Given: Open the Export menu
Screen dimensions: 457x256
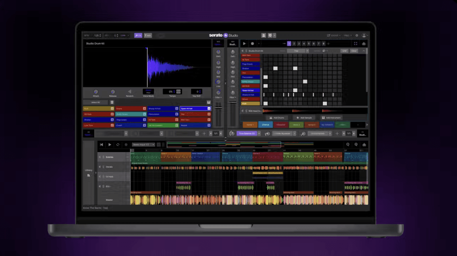Looking at the screenshot, I should (334, 36).
